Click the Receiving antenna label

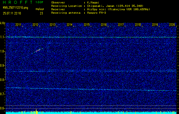coord(66,13)
